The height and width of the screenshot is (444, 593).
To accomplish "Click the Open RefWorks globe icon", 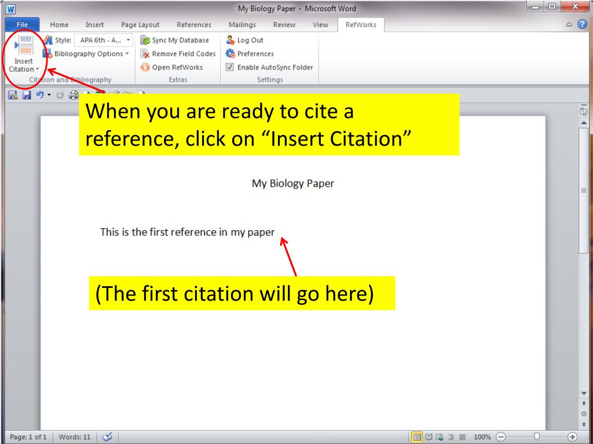I will coord(145,67).
